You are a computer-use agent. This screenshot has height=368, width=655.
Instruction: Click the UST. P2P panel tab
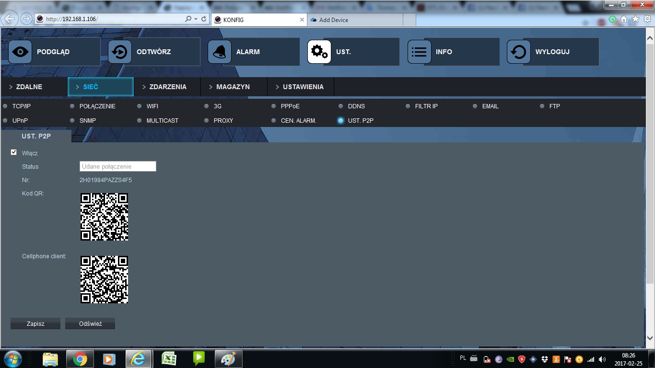(x=36, y=136)
